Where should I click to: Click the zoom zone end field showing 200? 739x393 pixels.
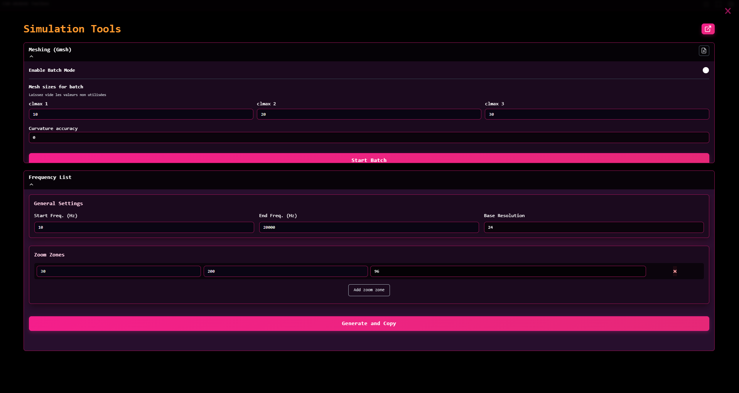point(285,272)
